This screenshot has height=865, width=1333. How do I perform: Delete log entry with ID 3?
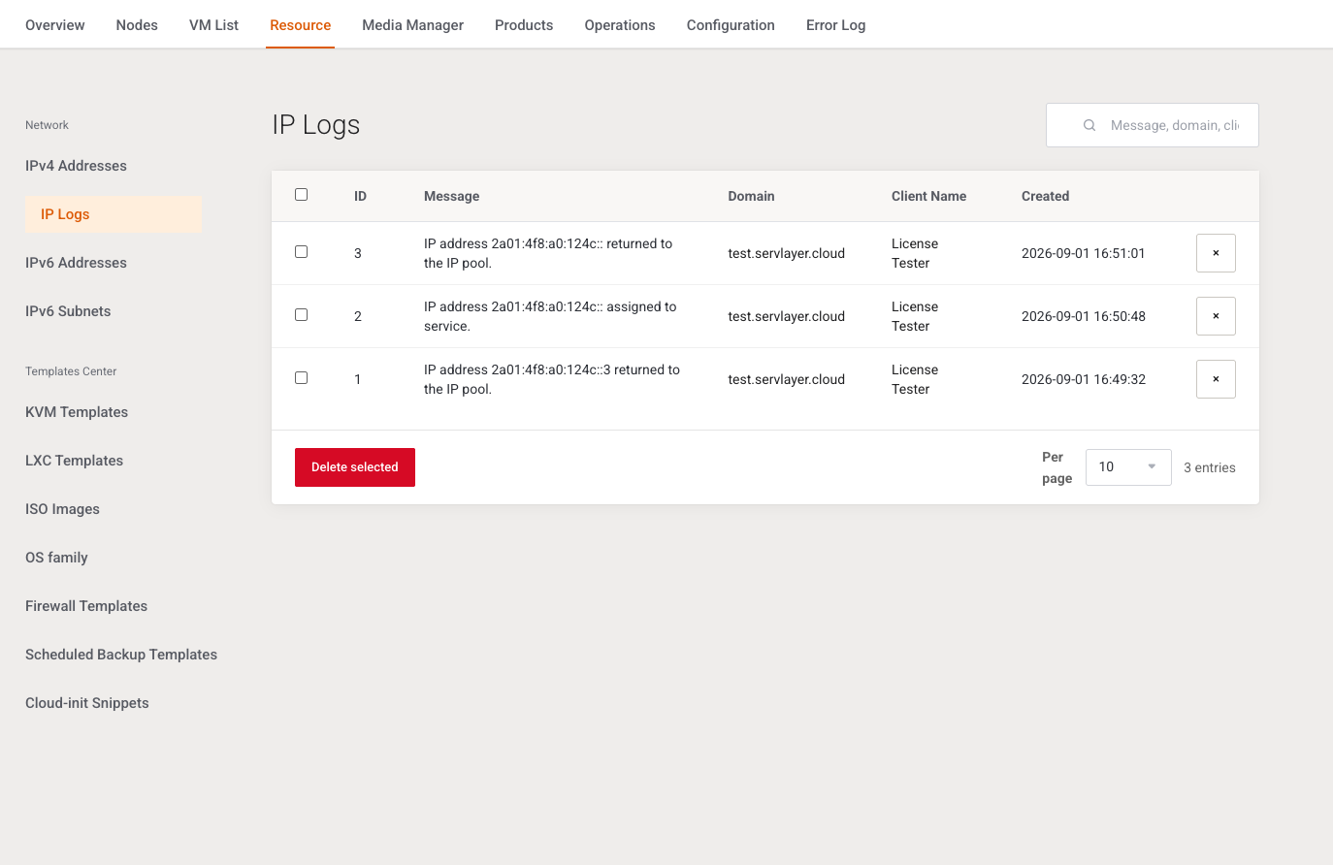(x=1216, y=253)
